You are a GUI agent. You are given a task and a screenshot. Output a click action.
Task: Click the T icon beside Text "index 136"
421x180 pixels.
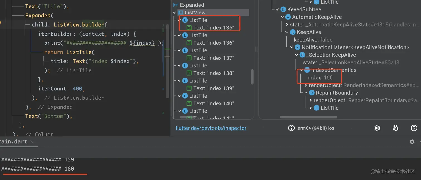[189, 43]
